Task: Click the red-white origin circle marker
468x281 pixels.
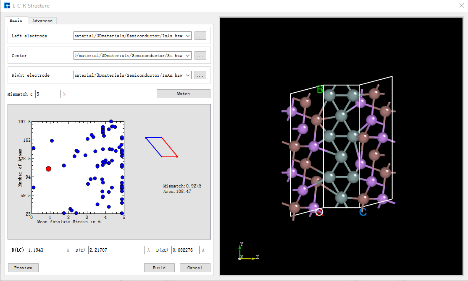Action: tap(319, 212)
